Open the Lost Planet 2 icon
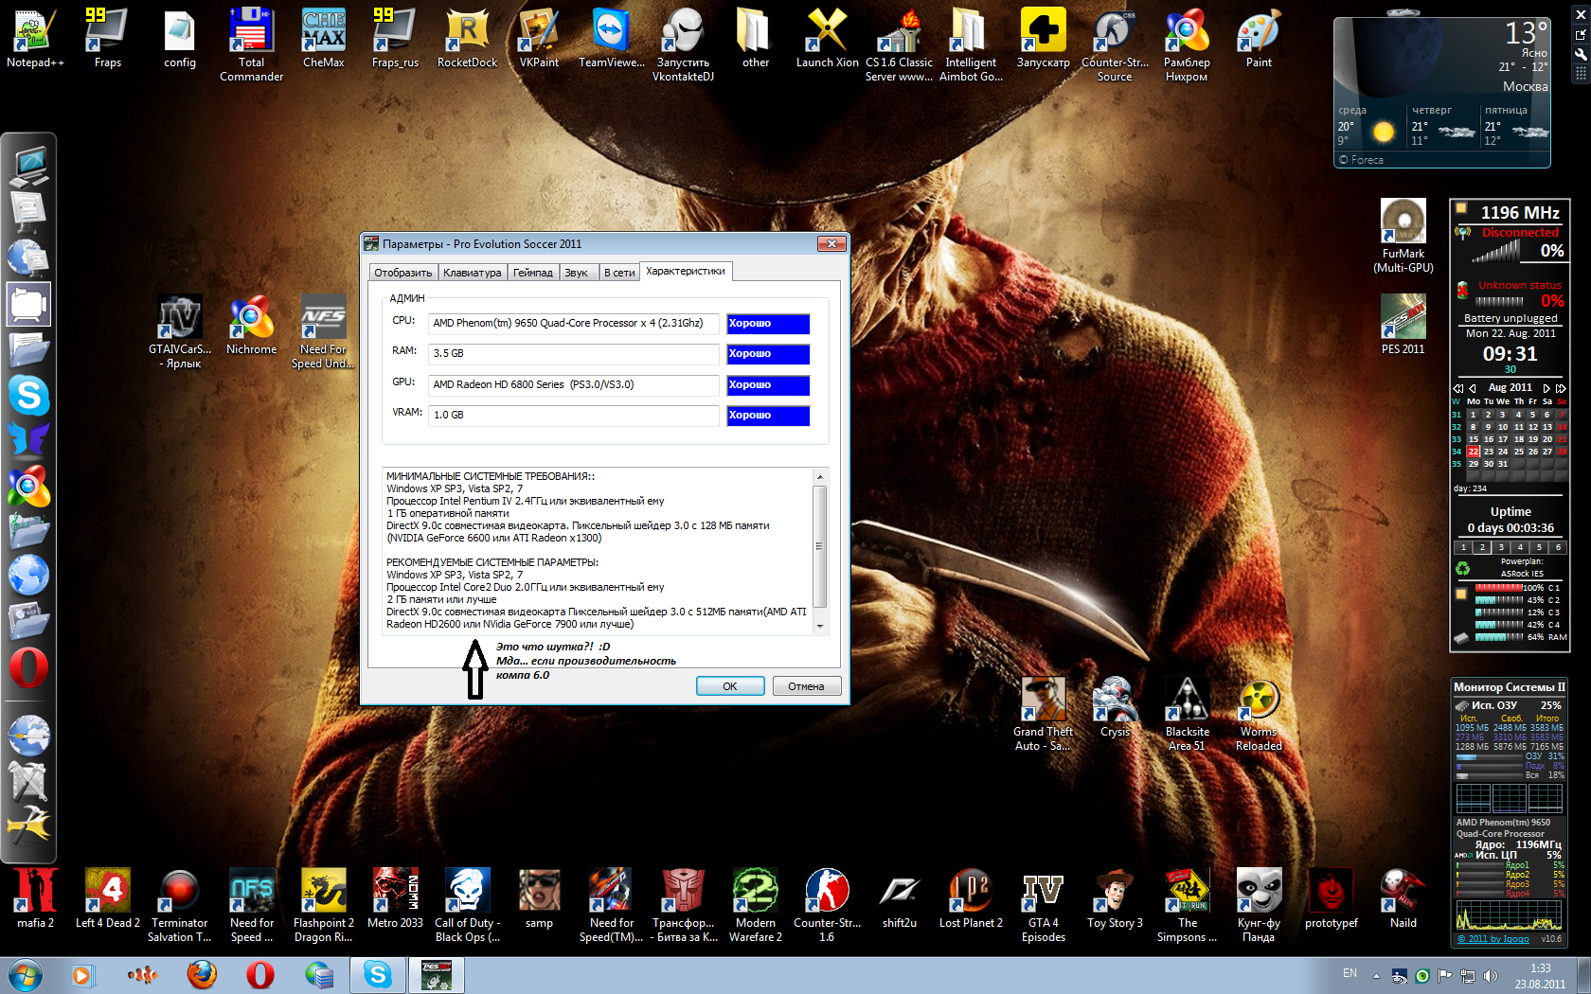 971,898
